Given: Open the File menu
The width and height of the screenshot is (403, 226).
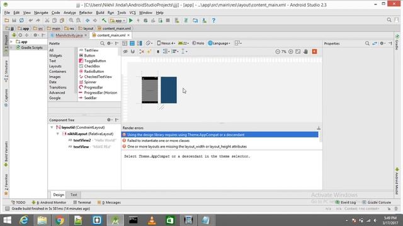Looking at the screenshot, I should coord(7,13).
